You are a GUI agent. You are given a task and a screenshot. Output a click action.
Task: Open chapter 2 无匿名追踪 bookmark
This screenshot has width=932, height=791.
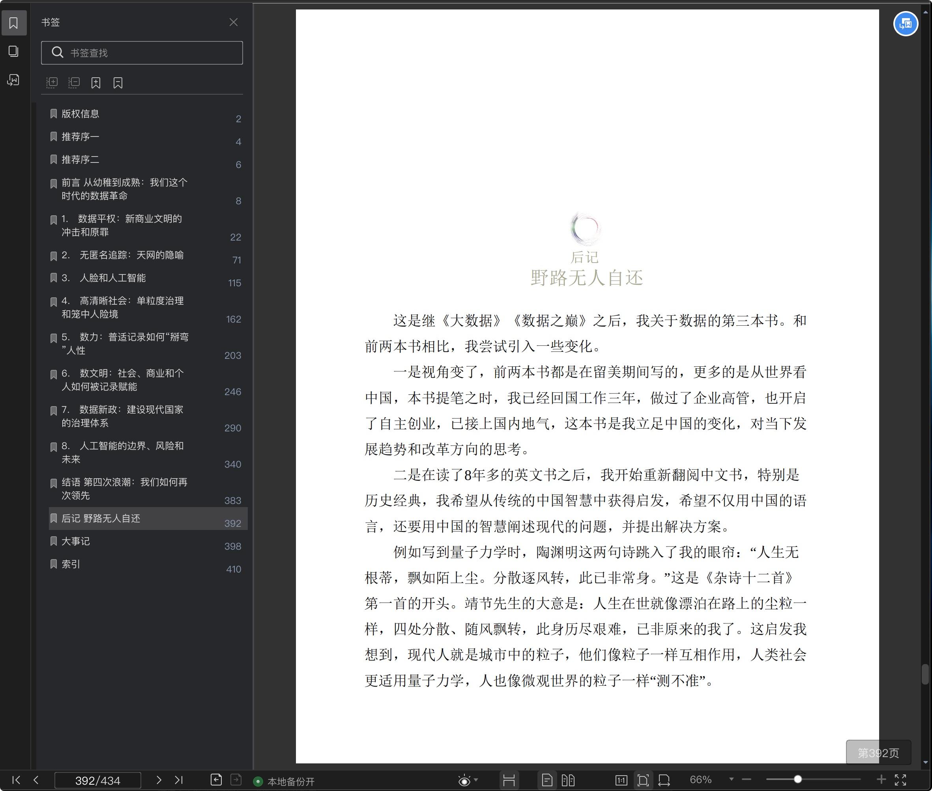[x=148, y=255]
